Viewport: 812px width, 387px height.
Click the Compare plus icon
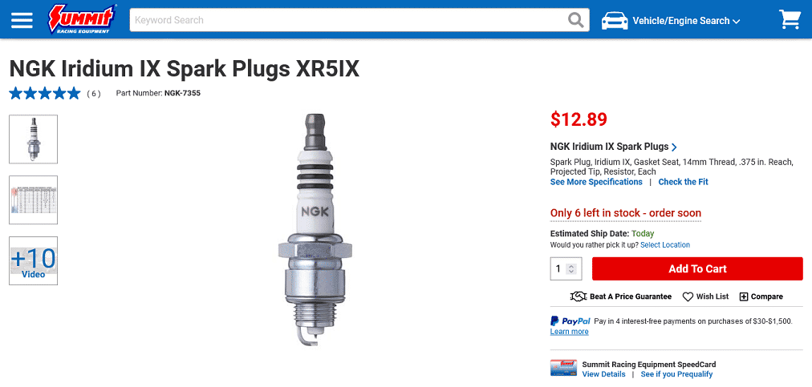[x=744, y=297]
